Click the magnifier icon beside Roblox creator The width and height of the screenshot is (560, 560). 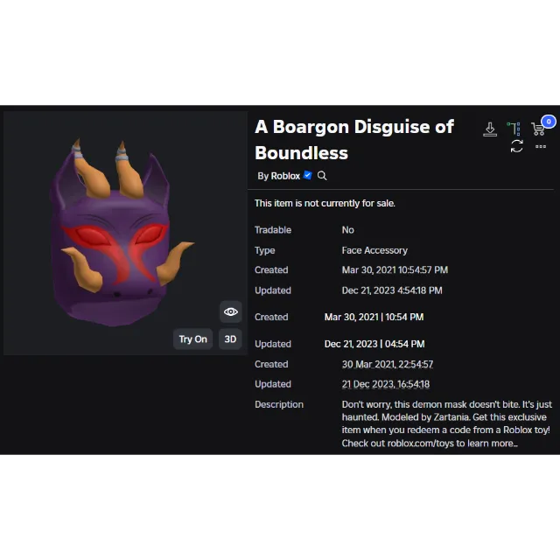(322, 176)
